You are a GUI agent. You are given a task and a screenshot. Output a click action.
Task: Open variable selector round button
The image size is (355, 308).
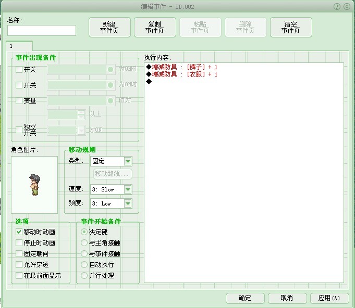111,100
